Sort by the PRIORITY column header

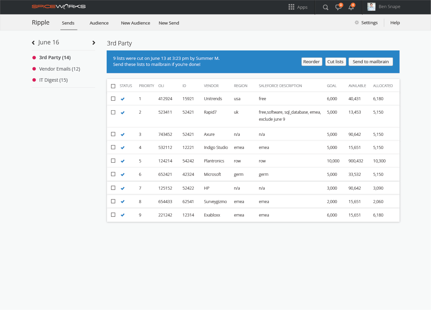[146, 86]
